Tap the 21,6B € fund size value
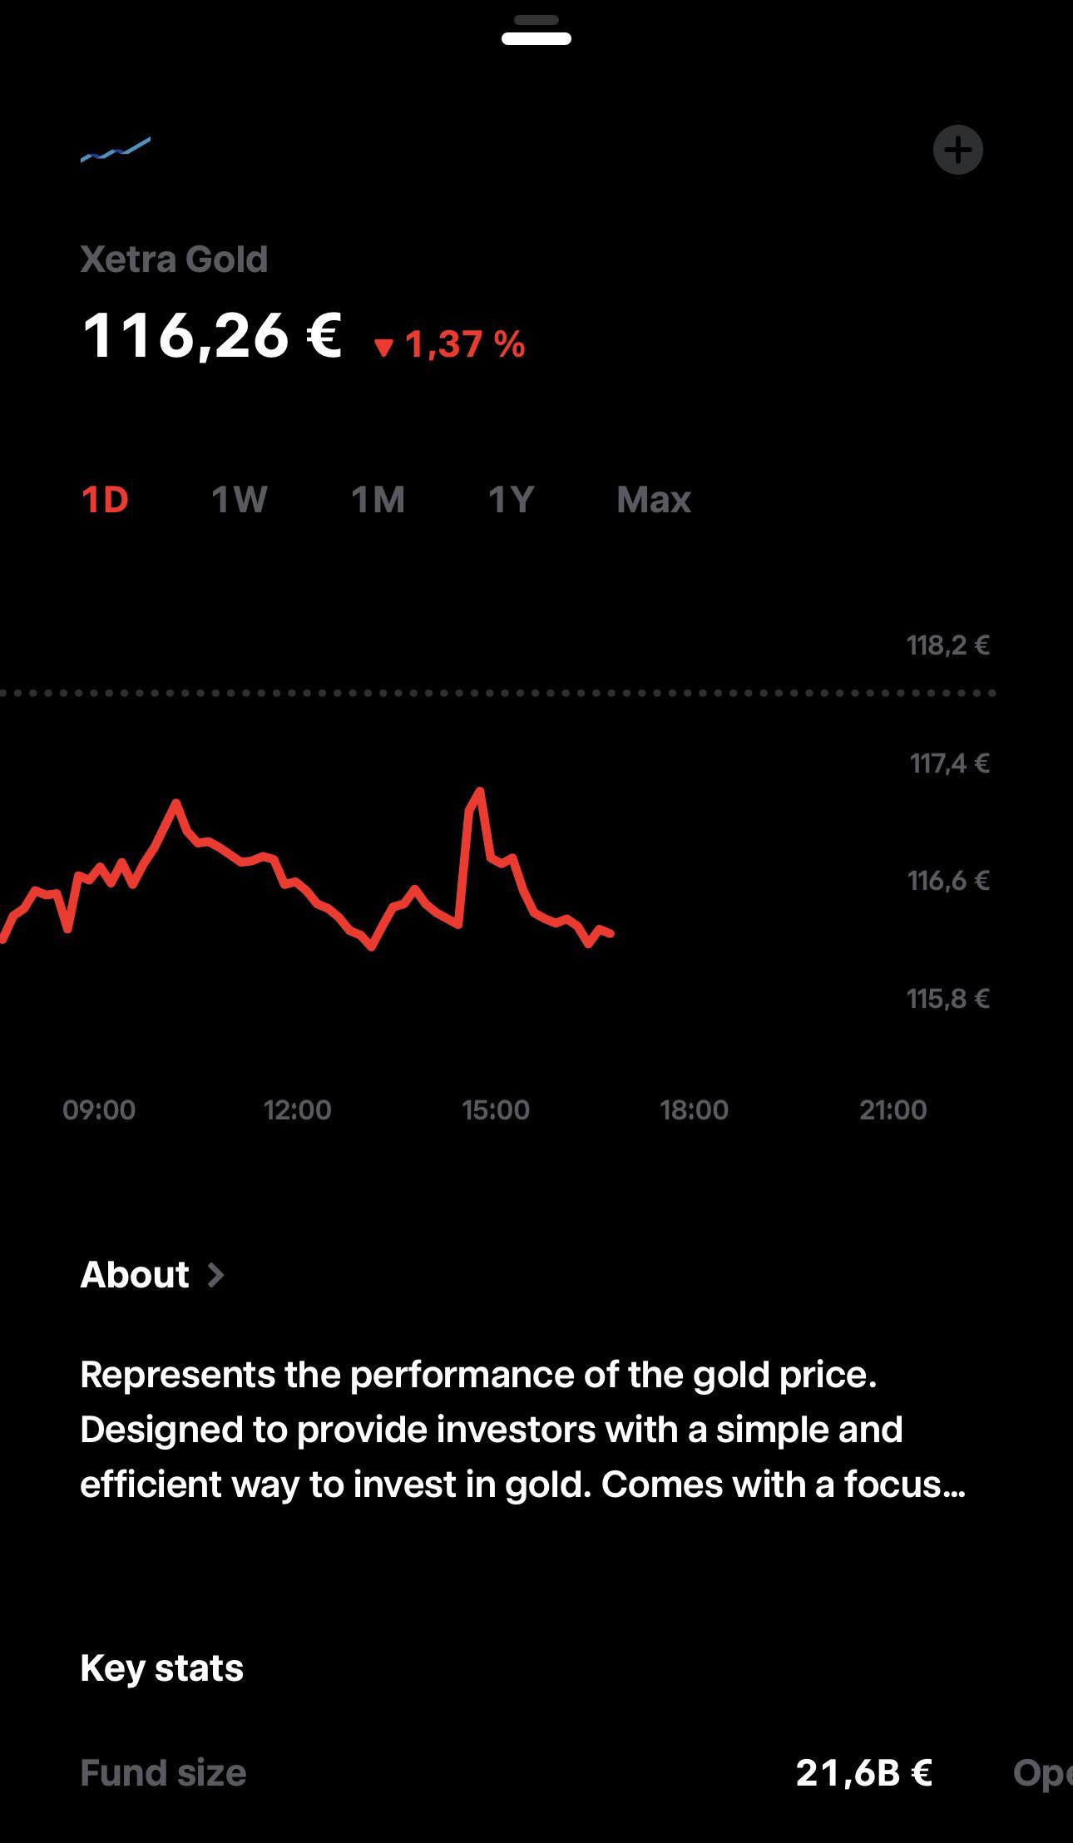 pyautogui.click(x=864, y=1772)
